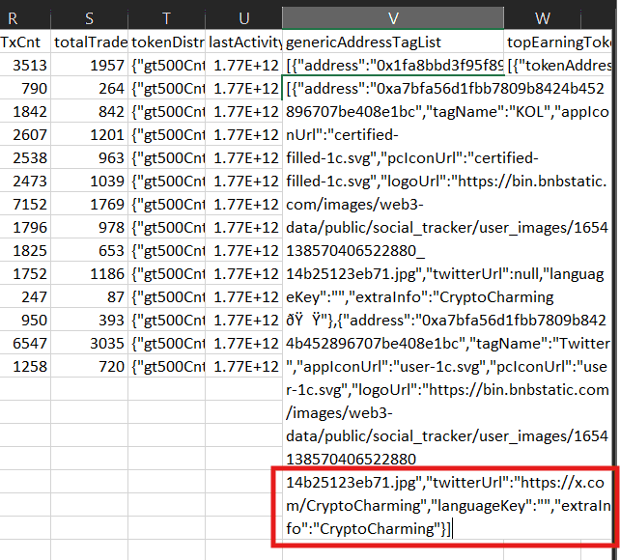The image size is (620, 560).
Task: Select the cell with value 6547
Action: [25, 343]
